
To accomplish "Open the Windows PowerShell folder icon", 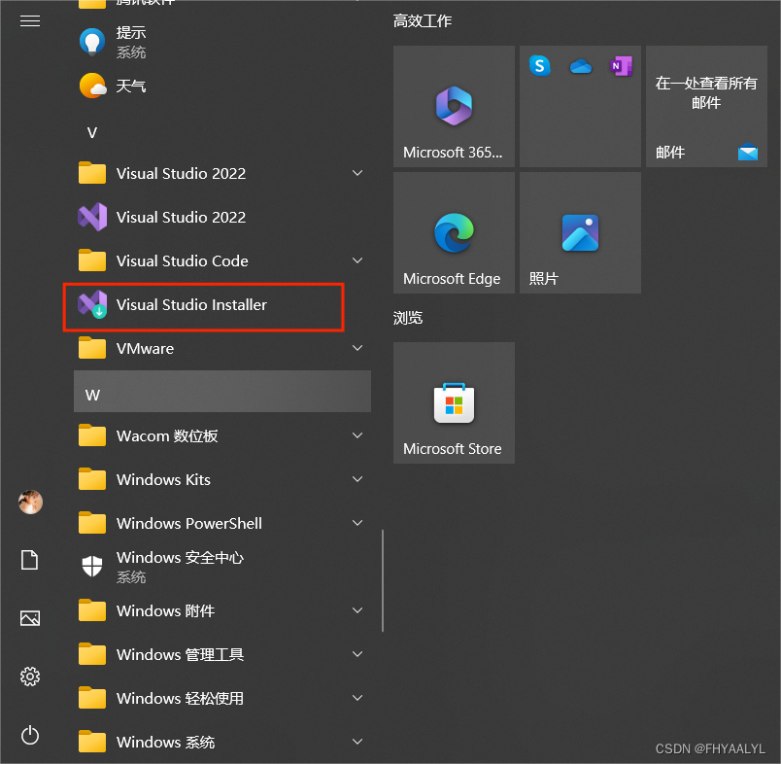I will coord(92,523).
